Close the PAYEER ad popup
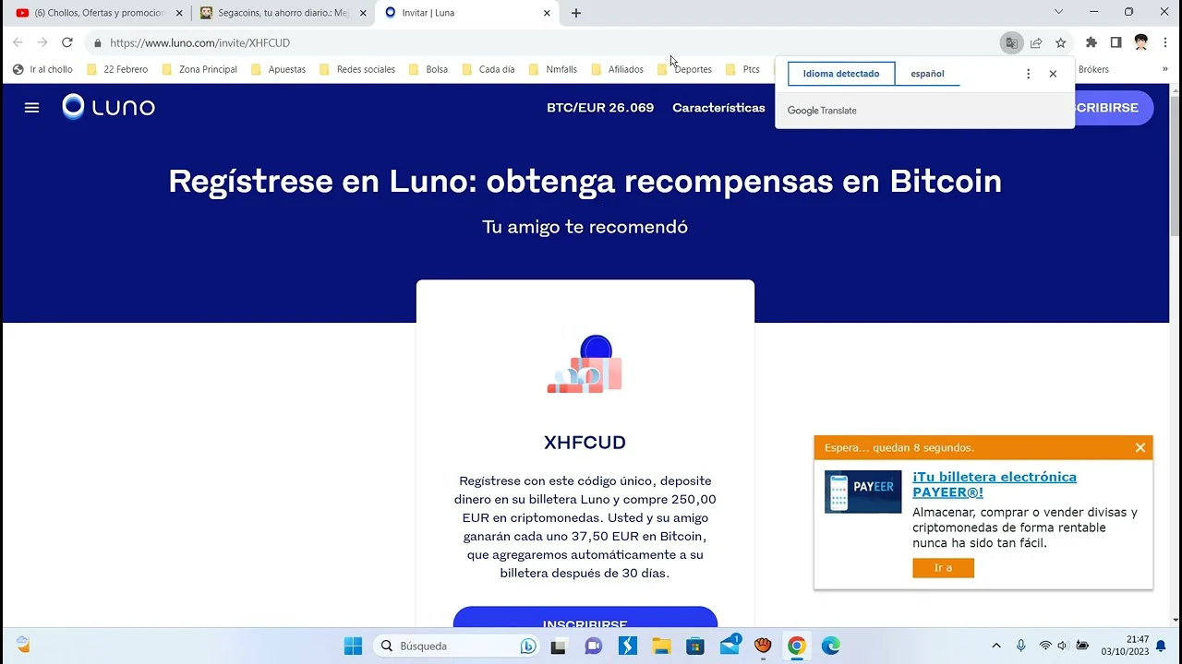The height and width of the screenshot is (664, 1182). pos(1140,447)
